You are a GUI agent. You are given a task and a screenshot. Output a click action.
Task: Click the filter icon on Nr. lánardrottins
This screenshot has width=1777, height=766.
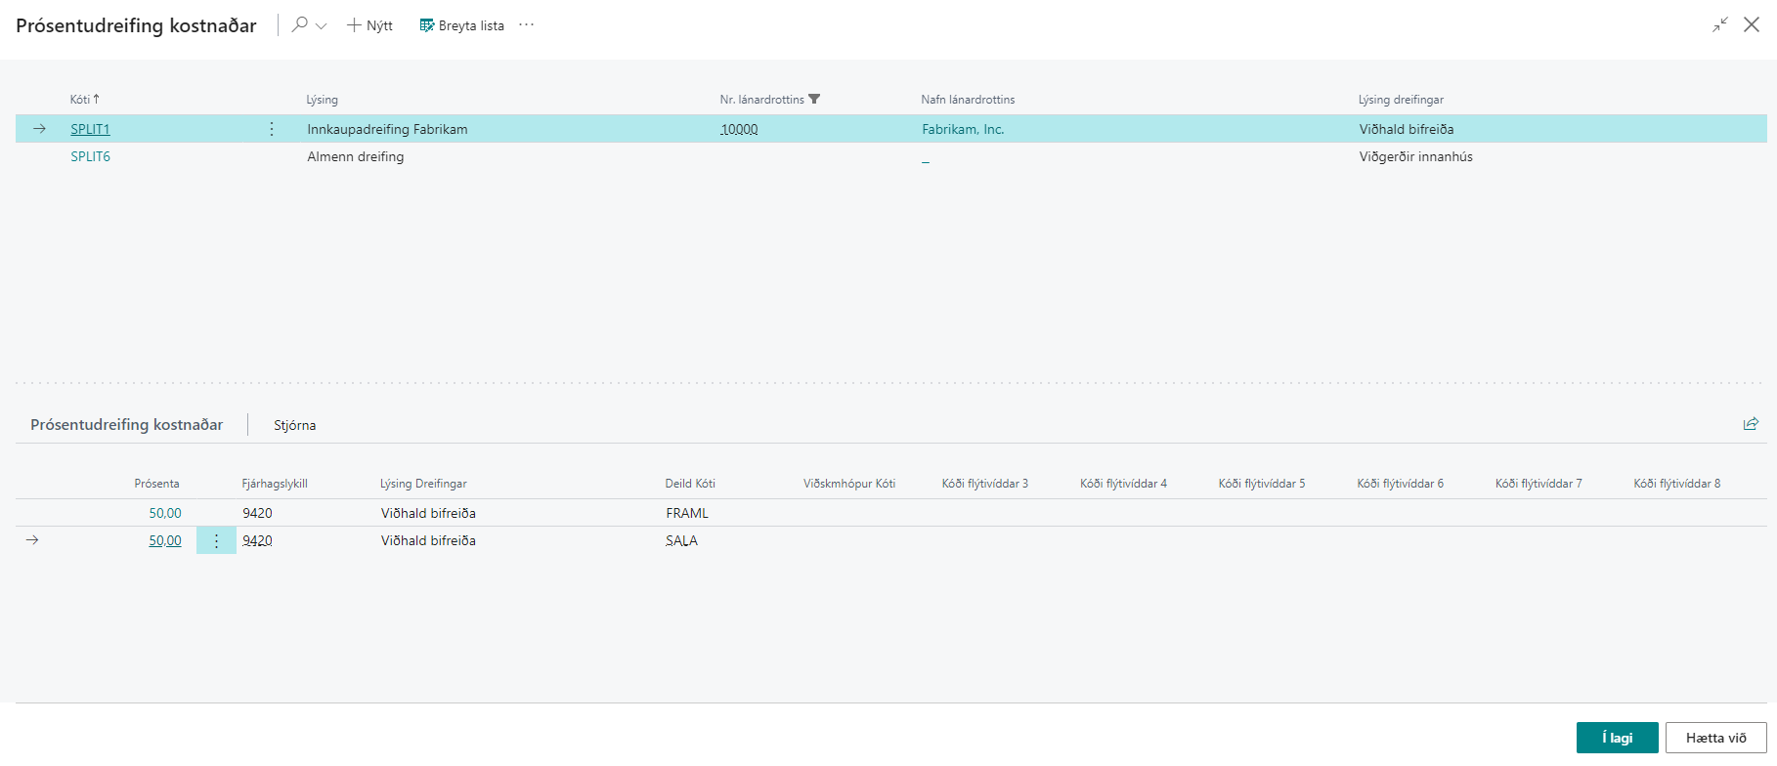pyautogui.click(x=814, y=99)
